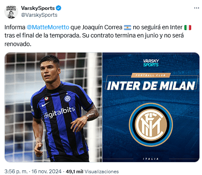Click the Italy flag emoji
Image resolution: width=202 pixels, height=175 pixels.
pos(188,27)
